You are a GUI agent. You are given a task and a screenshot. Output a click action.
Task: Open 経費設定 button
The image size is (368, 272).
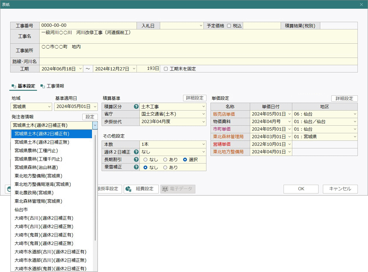(x=141, y=189)
